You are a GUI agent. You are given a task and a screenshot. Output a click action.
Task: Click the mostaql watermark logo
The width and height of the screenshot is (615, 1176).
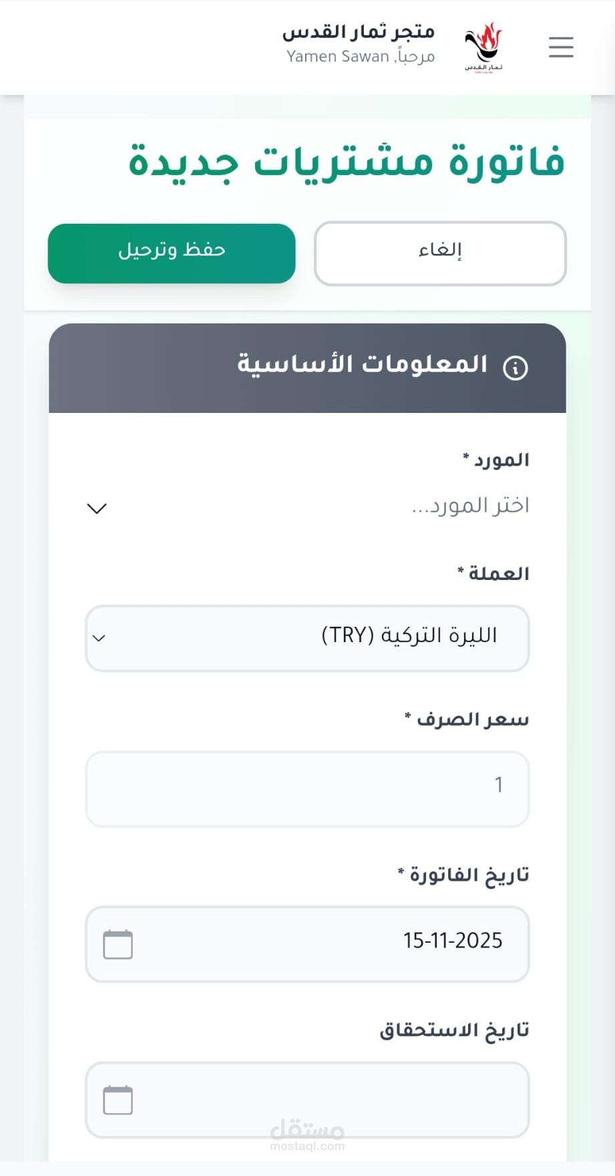307,1135
